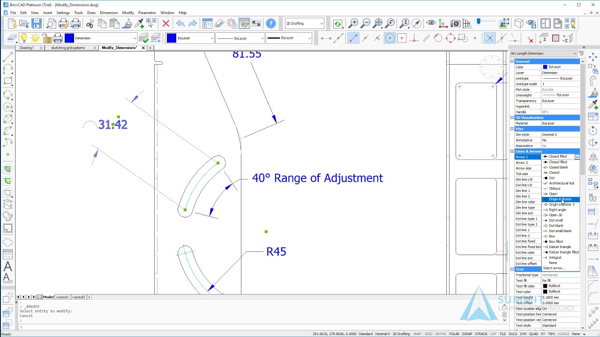Collapse the Lines & Arrows section

click(512, 151)
